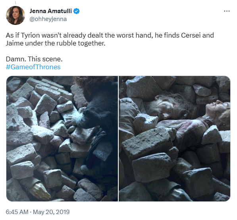Open the right photo of Cersei and Jaime
237x220 pixels.
click(x=174, y=138)
